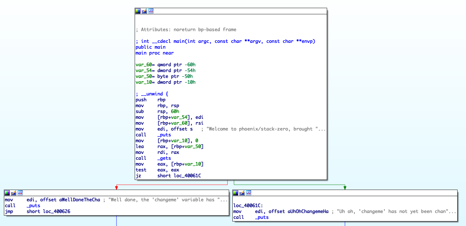Select _gets in the call instruction
The width and height of the screenshot is (466, 226).
click(x=164, y=158)
